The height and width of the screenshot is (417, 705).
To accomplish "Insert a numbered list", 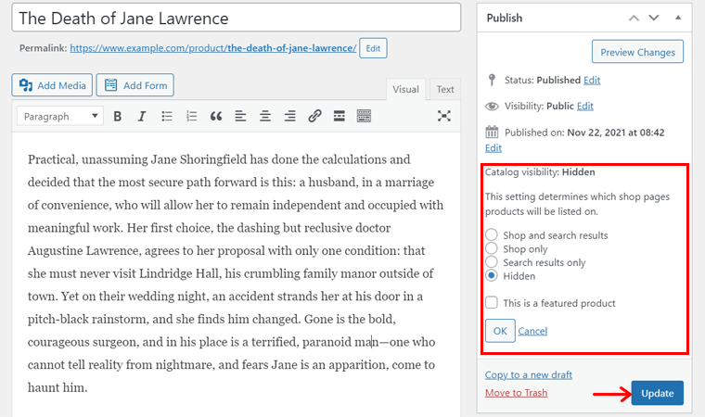I will 192,116.
